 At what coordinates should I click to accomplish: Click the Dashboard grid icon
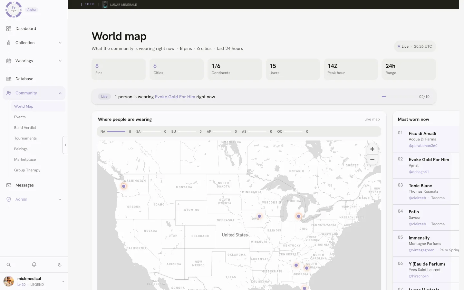(9, 29)
